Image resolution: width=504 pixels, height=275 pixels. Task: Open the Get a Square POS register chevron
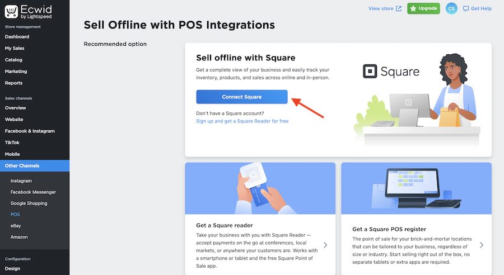click(482, 245)
